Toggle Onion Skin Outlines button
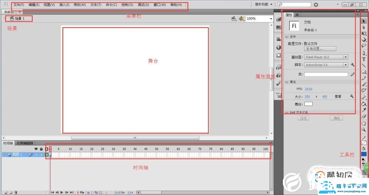 tap(92, 193)
